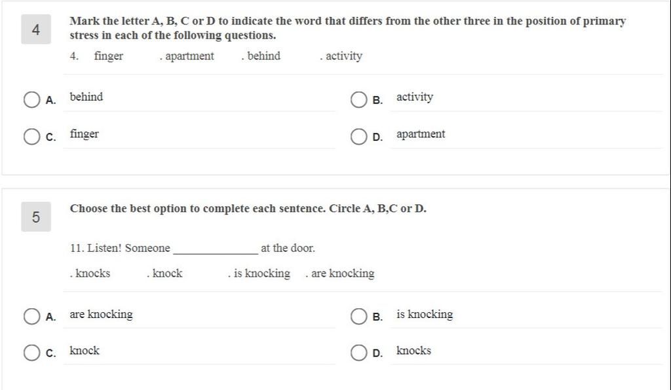671x390 pixels.
Task: Click the 'are knocking' answer label text
Action: (x=102, y=314)
